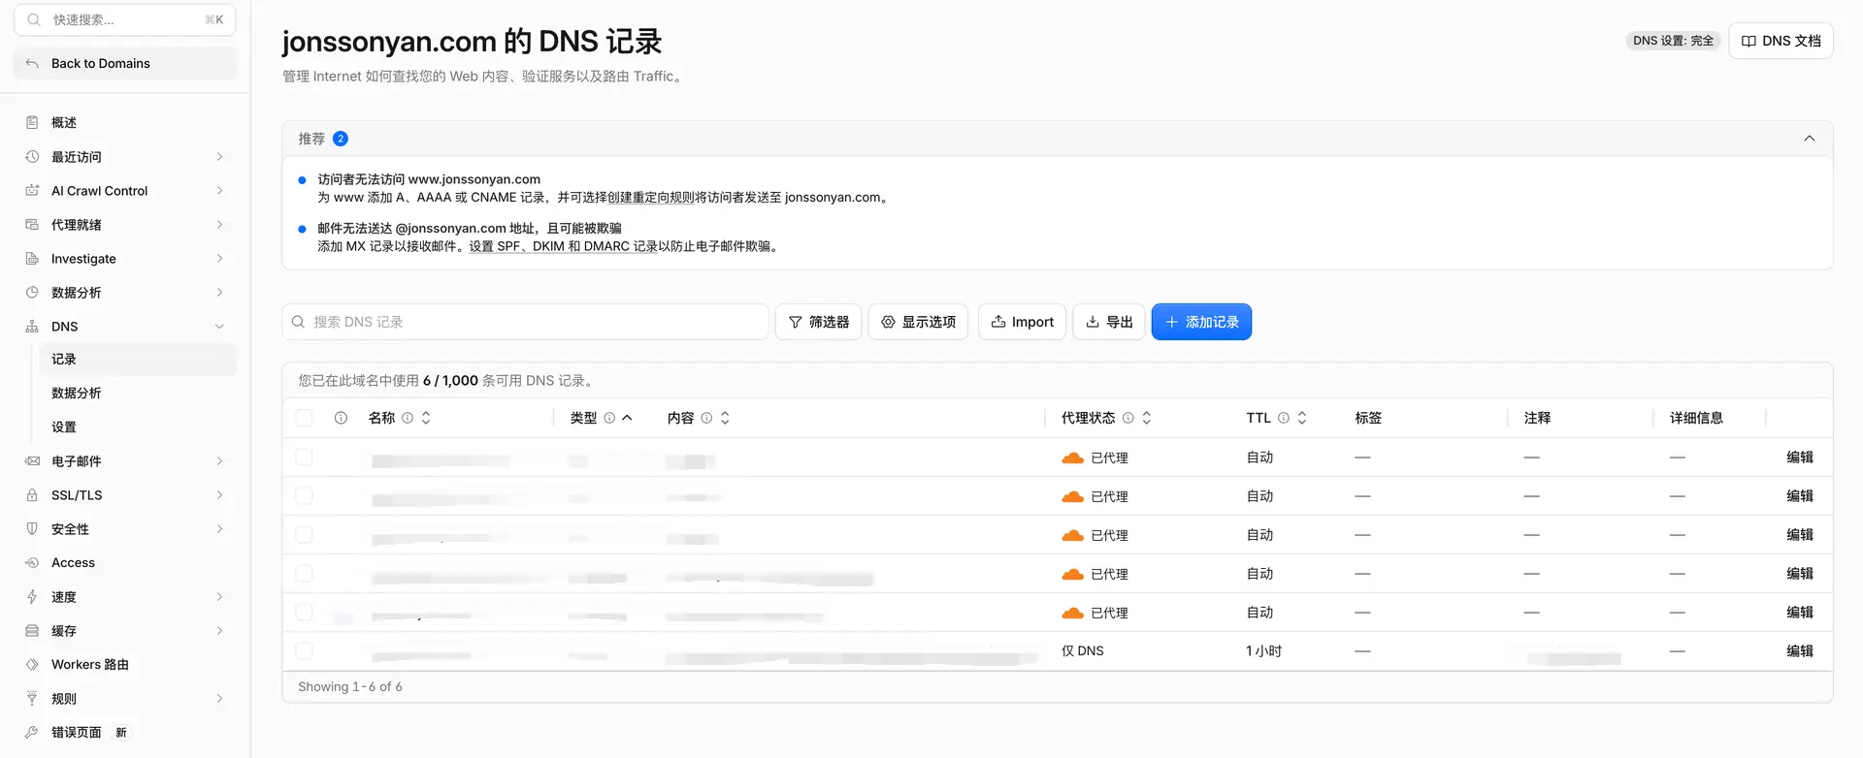Go back with Back to Domains

(125, 63)
